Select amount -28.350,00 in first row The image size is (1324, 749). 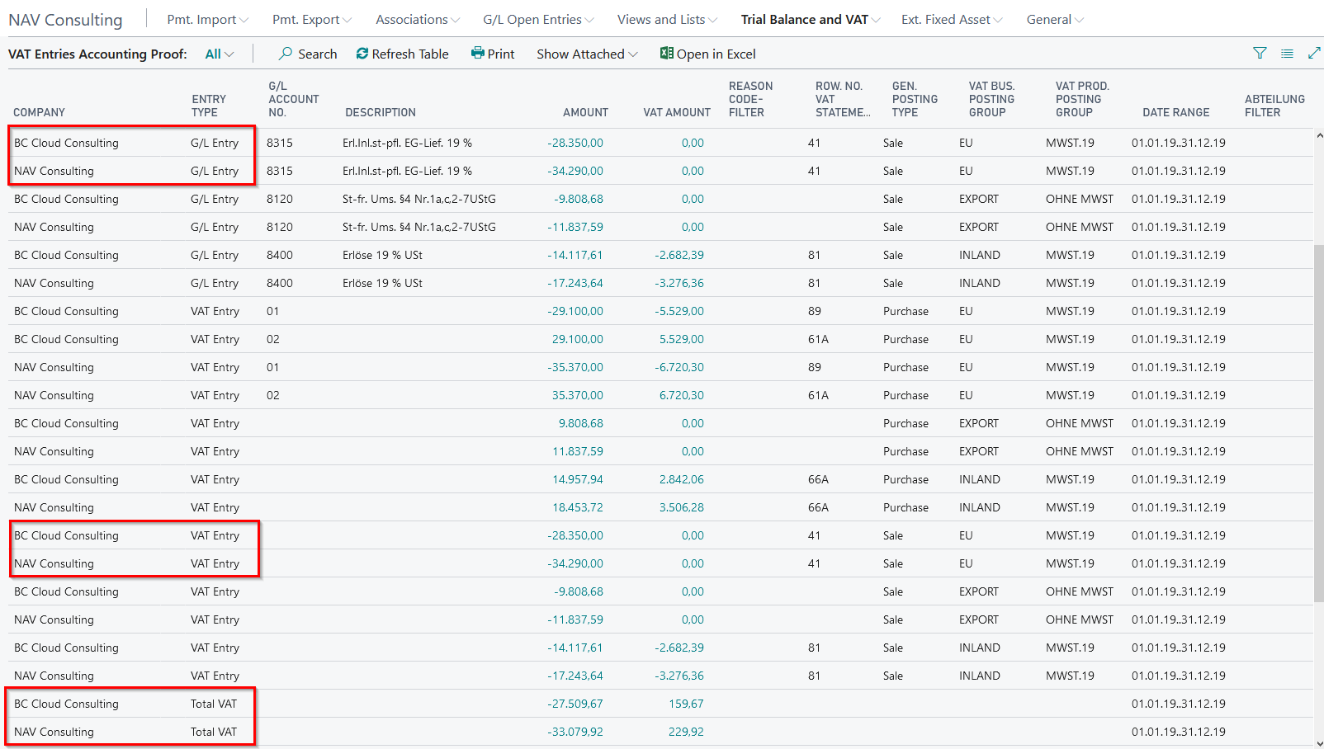(x=575, y=143)
